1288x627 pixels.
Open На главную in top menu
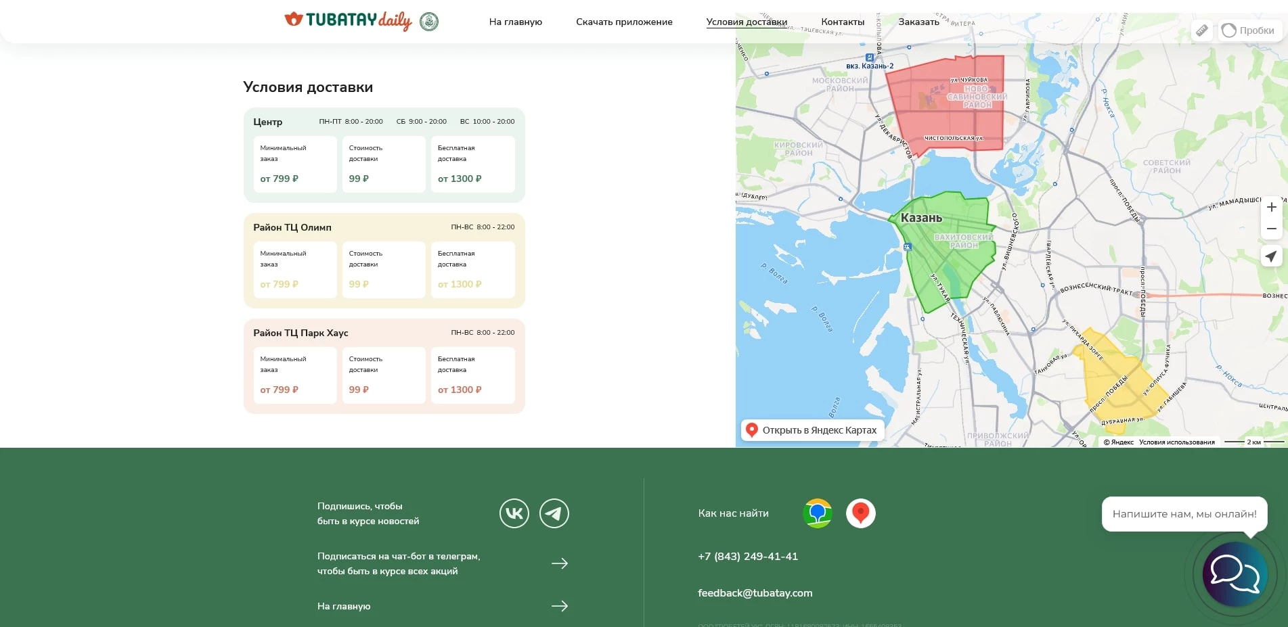tap(515, 22)
